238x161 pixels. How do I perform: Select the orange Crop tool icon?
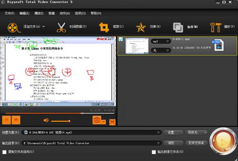click(104, 27)
